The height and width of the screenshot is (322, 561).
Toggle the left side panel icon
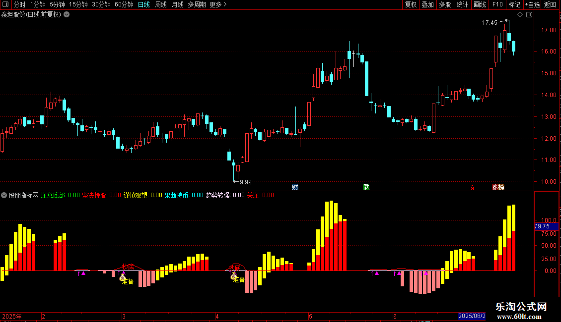(x=5, y=4)
